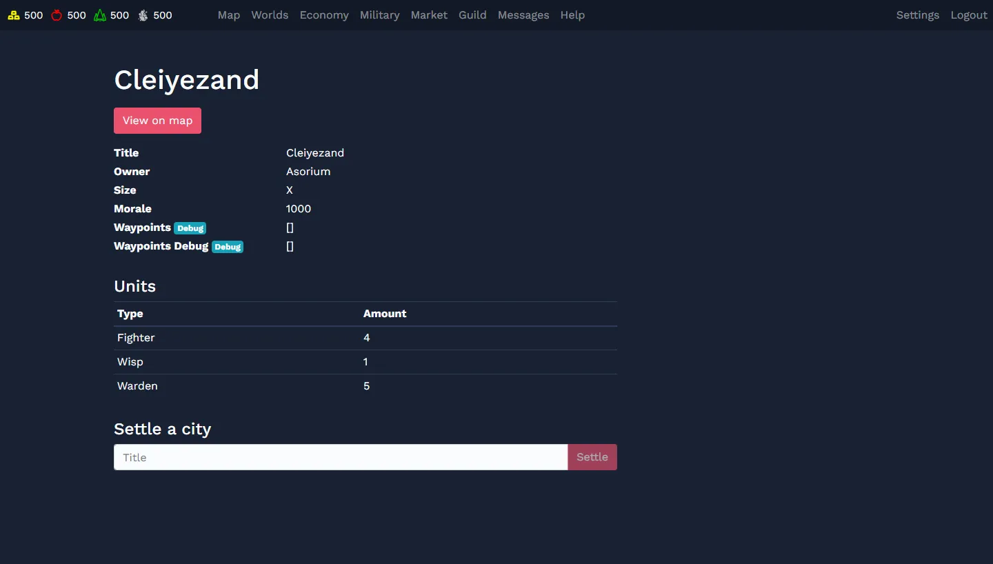Go to the Economy section
This screenshot has height=564, width=993.
point(324,15)
